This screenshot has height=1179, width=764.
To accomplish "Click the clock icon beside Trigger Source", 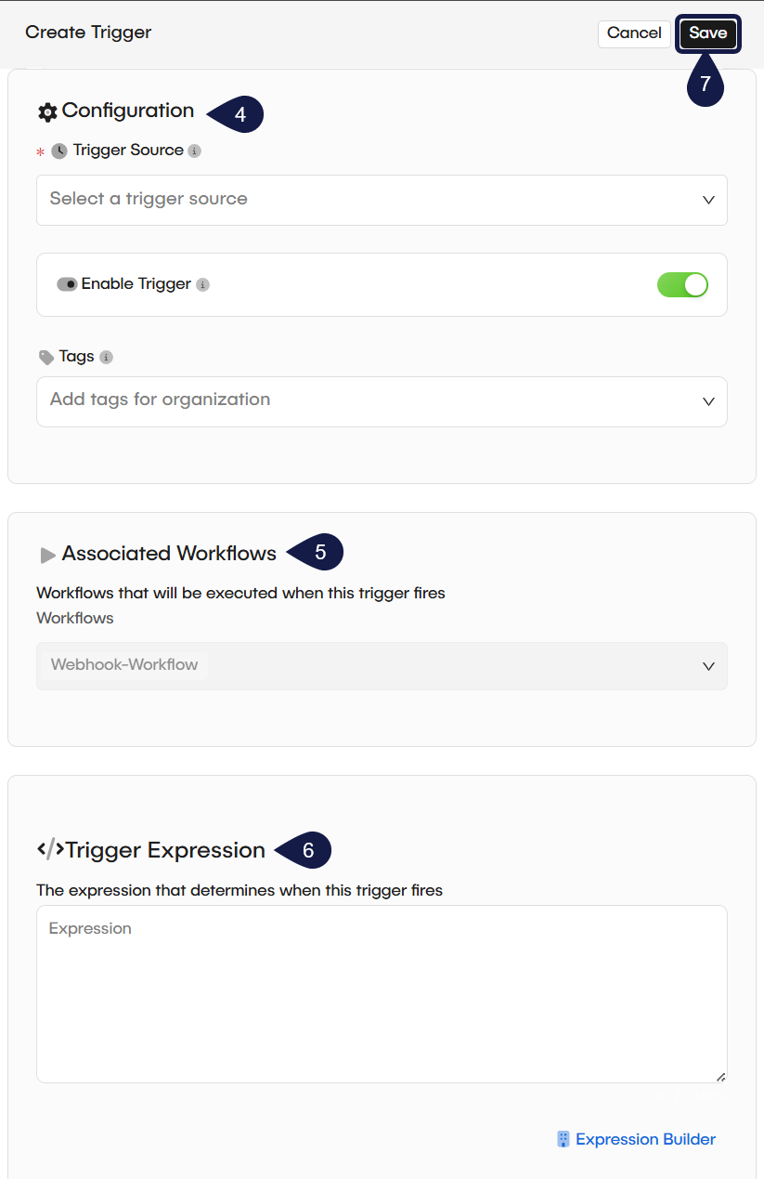I will [x=59, y=151].
